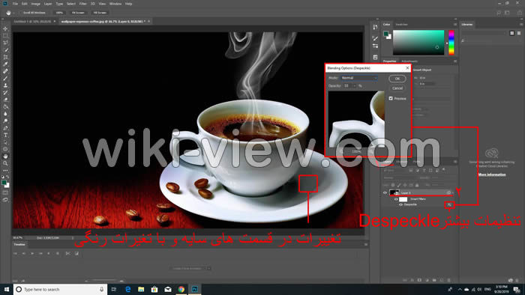Open Microsoft Edge from the taskbar
Viewport: 525px width, 295px height.
point(128,289)
